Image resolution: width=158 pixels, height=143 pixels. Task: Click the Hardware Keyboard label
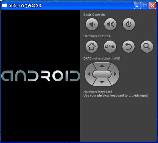coord(98,92)
